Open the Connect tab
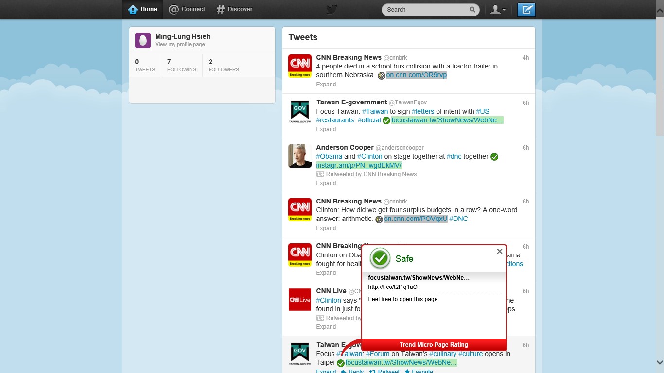Screen dimensions: 664x373 [x=187, y=9]
